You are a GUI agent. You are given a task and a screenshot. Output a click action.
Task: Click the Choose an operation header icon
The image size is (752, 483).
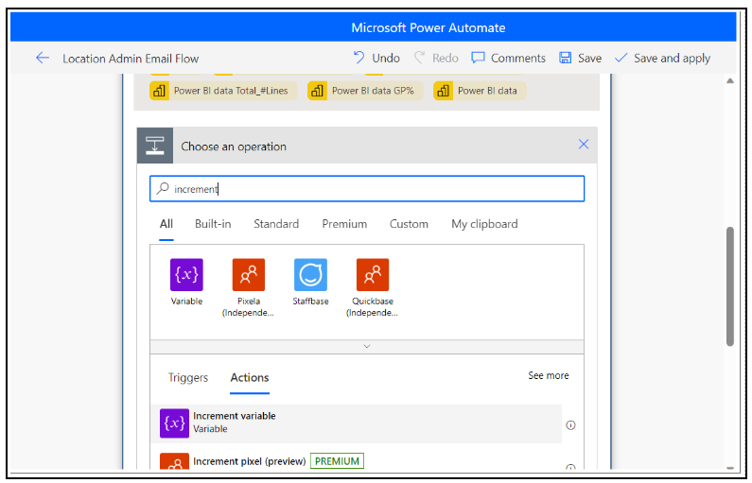click(155, 146)
